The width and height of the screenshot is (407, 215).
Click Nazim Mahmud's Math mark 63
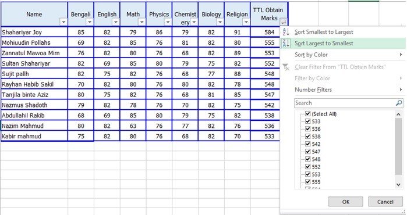(133, 126)
